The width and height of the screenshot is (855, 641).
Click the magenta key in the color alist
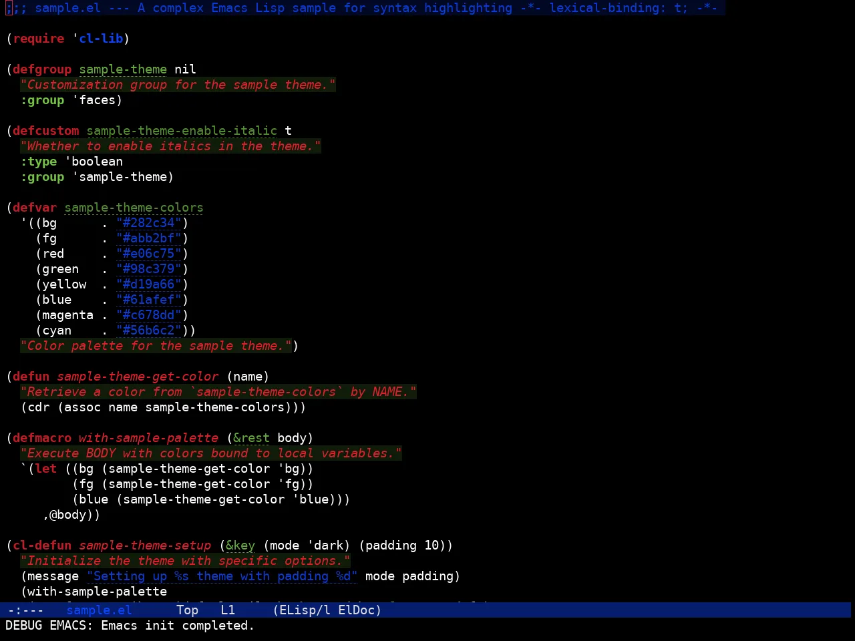tap(68, 314)
